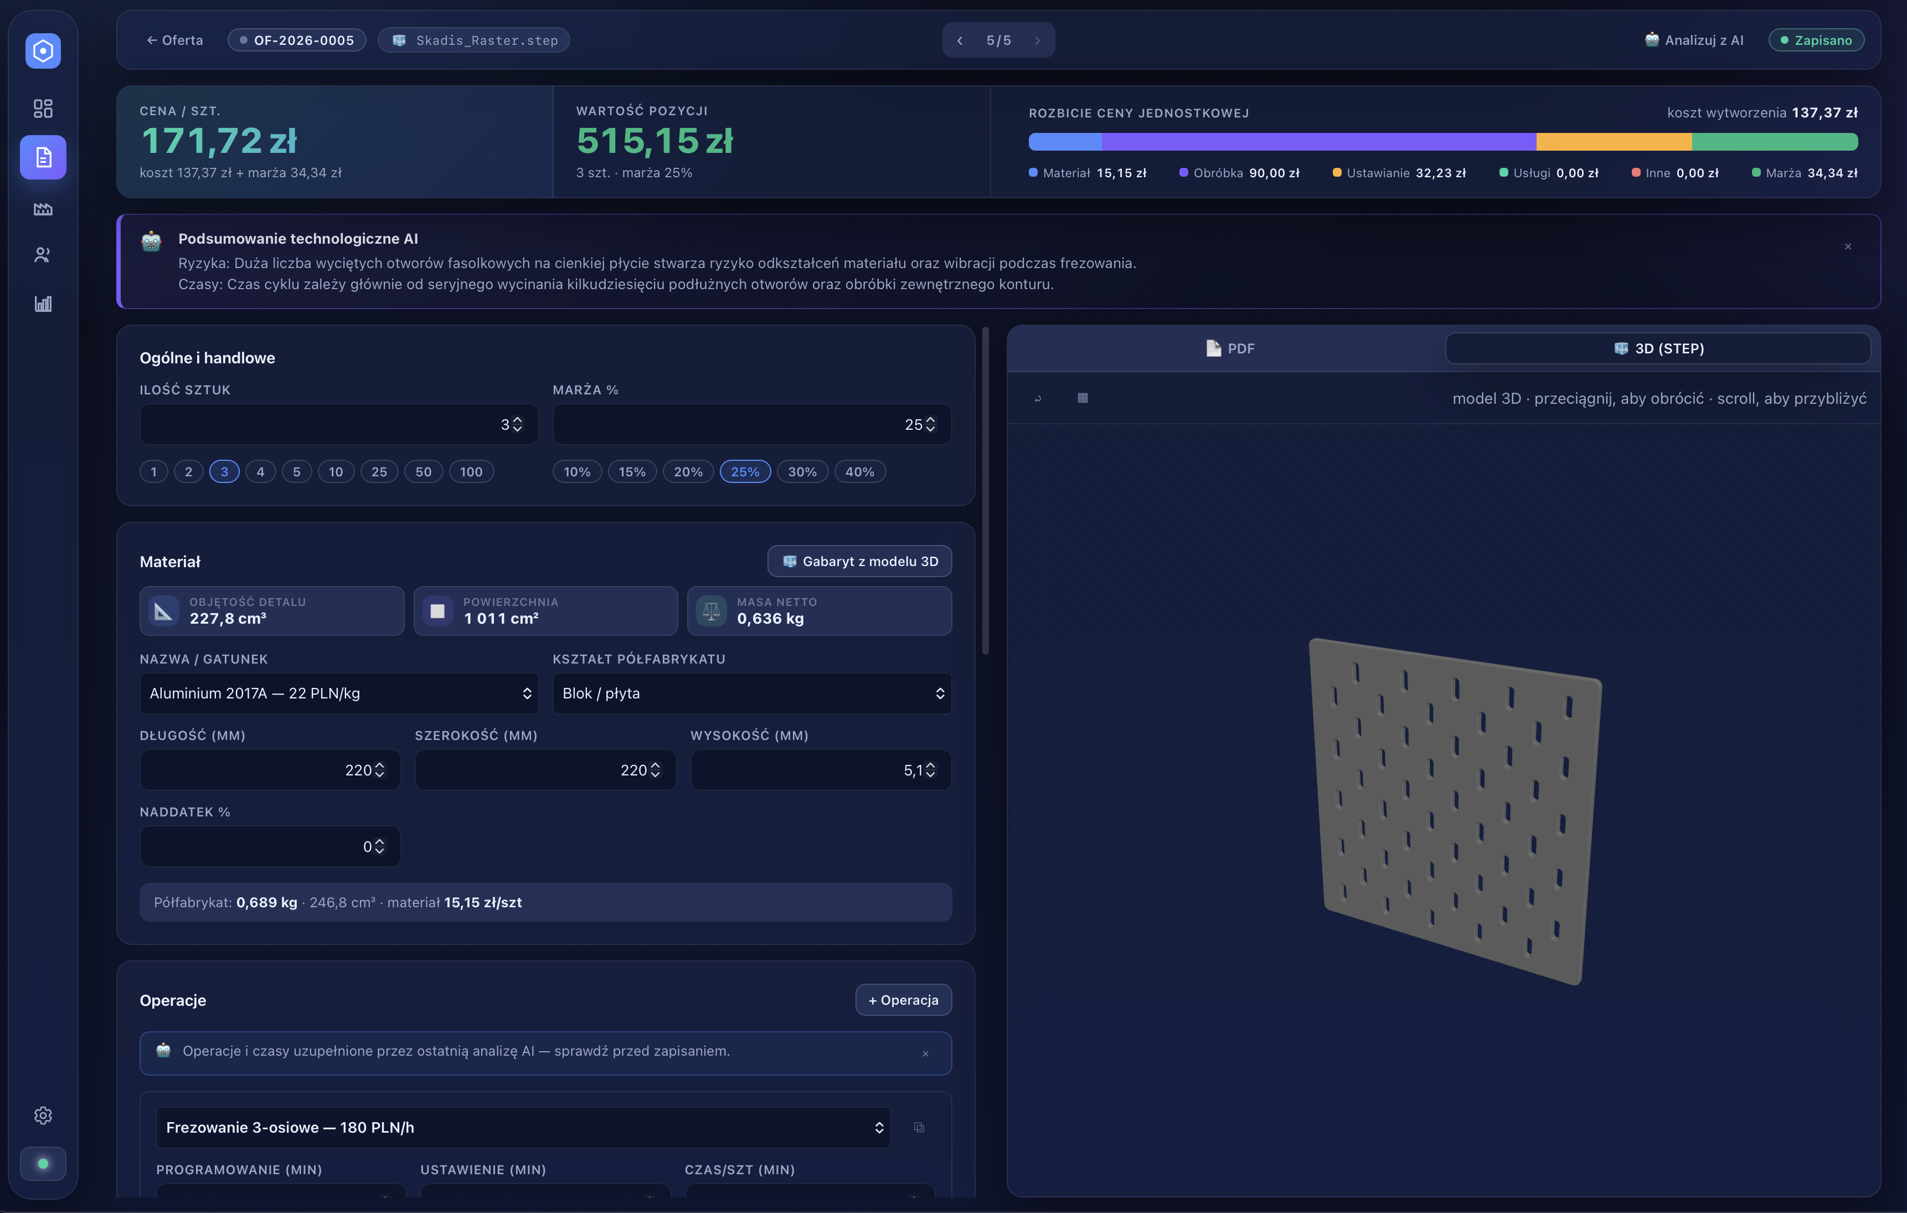
Task: Open the Nazwa / Gatunek material dropdown
Action: (x=339, y=693)
